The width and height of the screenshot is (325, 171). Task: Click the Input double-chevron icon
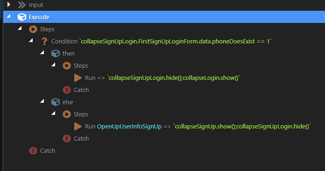pyautogui.click(x=22, y=5)
